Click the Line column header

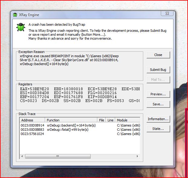point(110,120)
